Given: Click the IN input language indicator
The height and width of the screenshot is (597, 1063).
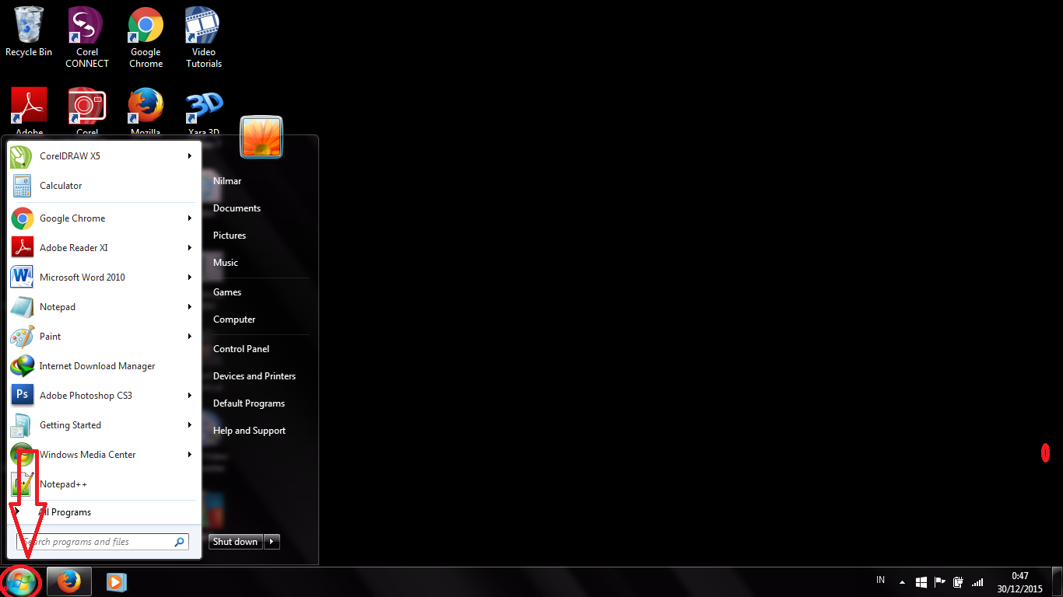Looking at the screenshot, I should (881, 580).
